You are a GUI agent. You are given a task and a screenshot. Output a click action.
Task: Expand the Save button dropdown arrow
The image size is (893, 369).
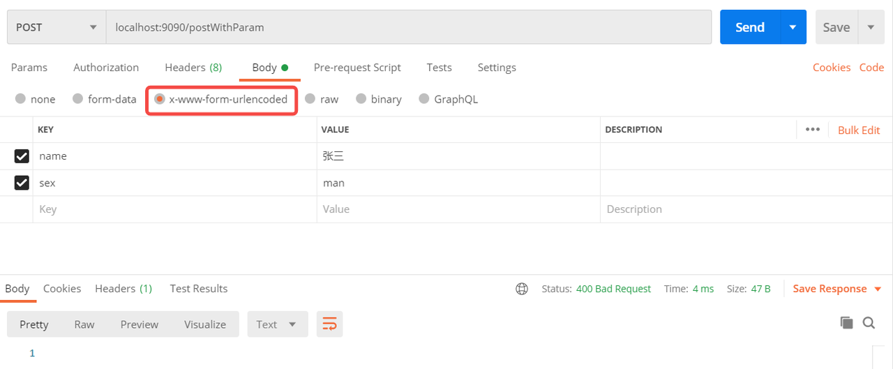pyautogui.click(x=871, y=27)
